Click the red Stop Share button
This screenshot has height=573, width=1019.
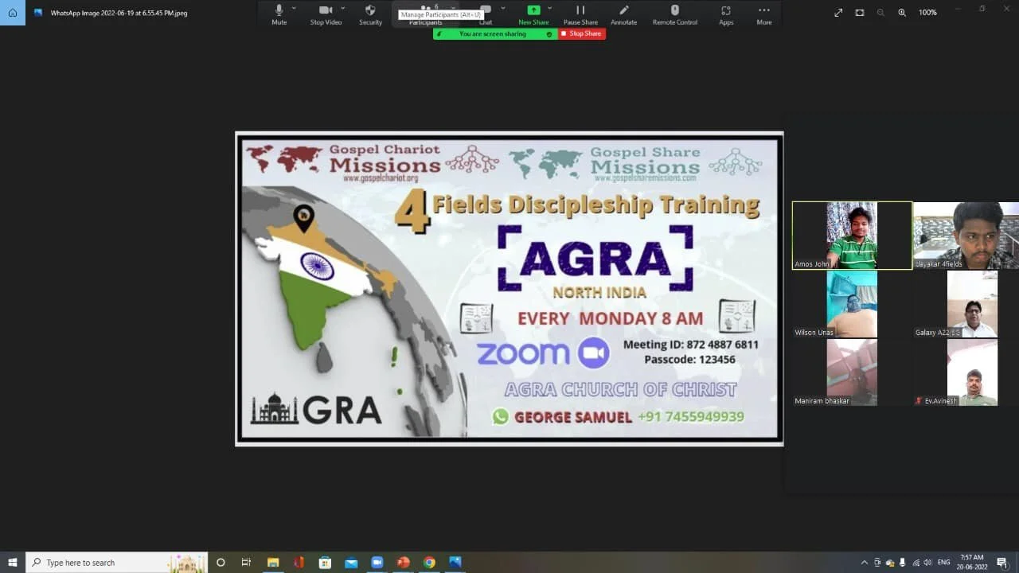[x=582, y=33]
